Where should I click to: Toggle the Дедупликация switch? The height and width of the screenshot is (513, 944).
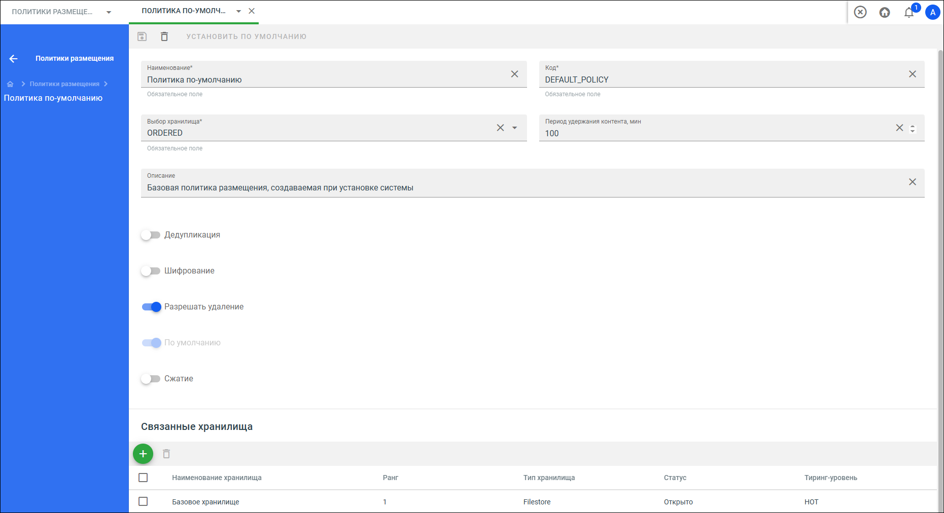pyautogui.click(x=151, y=235)
